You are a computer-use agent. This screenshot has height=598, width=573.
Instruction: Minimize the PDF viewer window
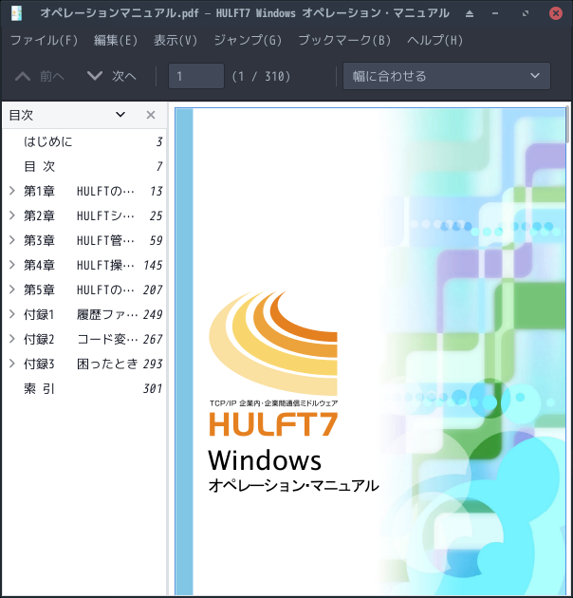point(495,13)
